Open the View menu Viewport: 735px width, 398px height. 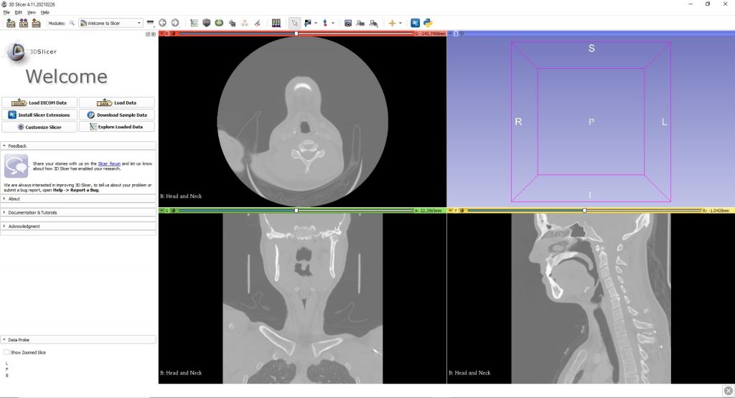(32, 13)
